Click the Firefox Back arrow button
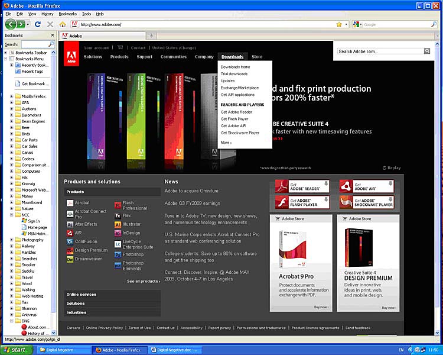Screen dimensions: 443x355 coord(11,24)
